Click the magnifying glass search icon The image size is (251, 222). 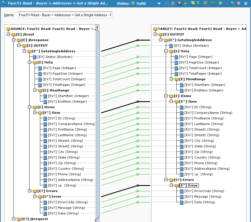pyautogui.click(x=232, y=4)
